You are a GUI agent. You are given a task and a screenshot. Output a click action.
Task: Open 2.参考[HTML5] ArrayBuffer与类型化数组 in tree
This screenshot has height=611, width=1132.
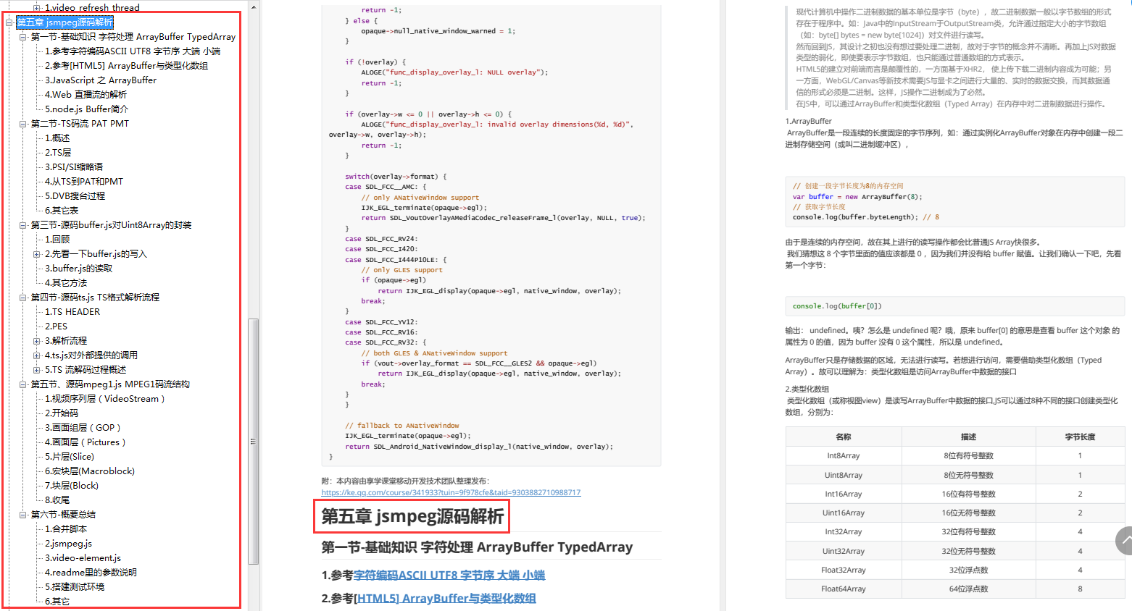[x=126, y=66]
